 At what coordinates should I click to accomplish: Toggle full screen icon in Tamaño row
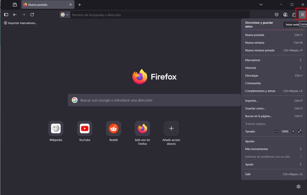300,131
